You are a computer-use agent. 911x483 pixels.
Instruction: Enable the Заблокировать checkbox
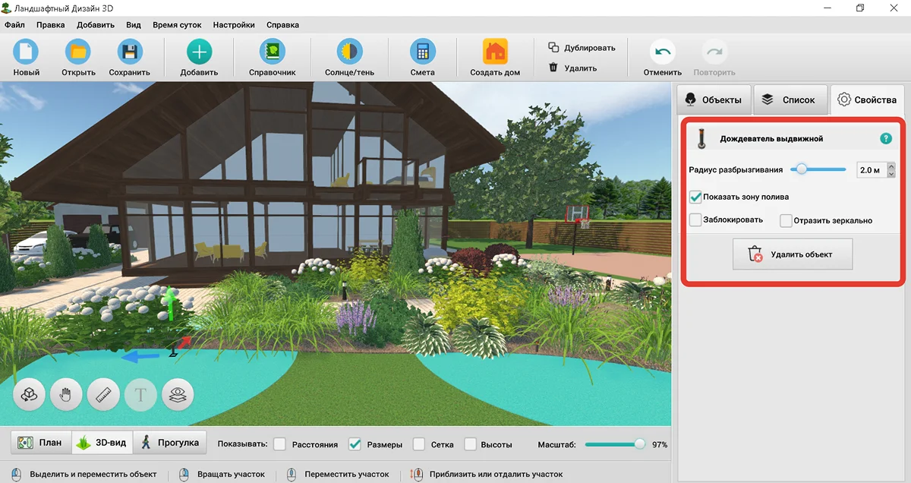[x=695, y=220]
